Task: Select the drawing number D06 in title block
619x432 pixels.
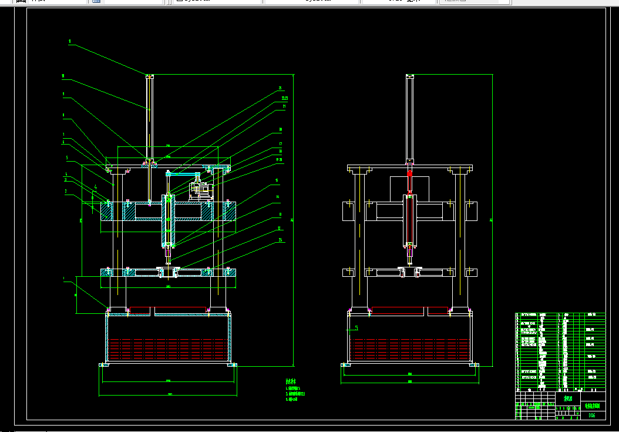Action: click(x=592, y=416)
